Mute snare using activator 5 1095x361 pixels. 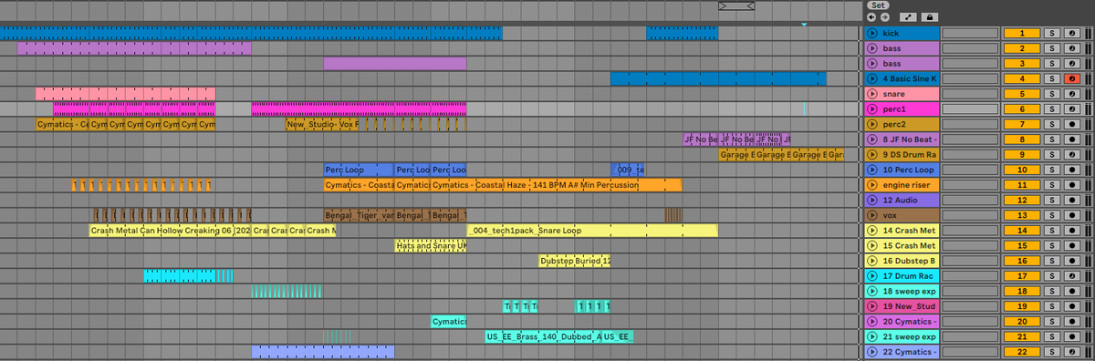coord(1022,94)
